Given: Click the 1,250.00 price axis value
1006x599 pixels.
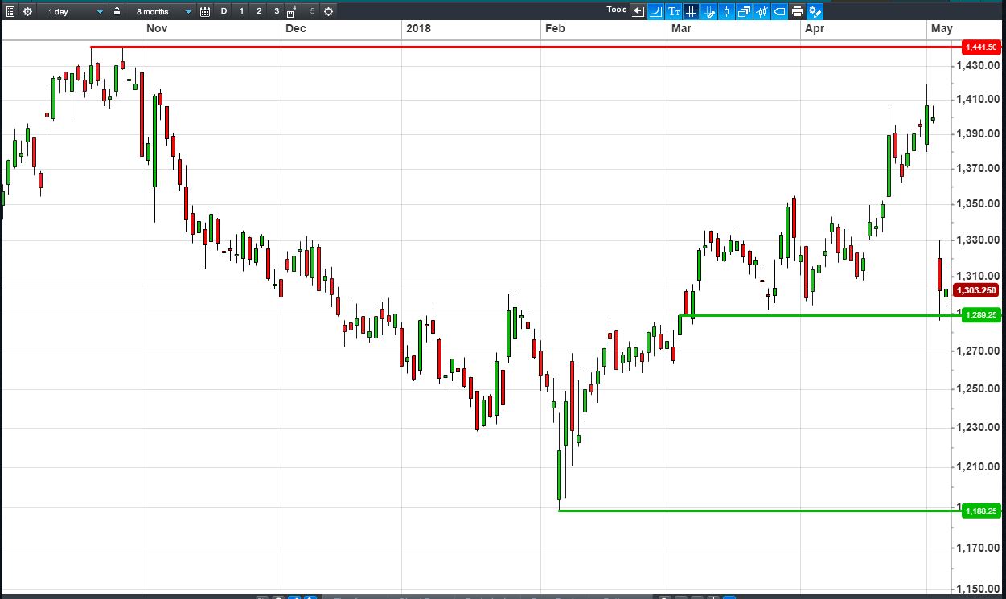Looking at the screenshot, I should (979, 389).
